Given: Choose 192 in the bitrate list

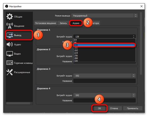Looking at the screenshot, I should pos(105,50).
